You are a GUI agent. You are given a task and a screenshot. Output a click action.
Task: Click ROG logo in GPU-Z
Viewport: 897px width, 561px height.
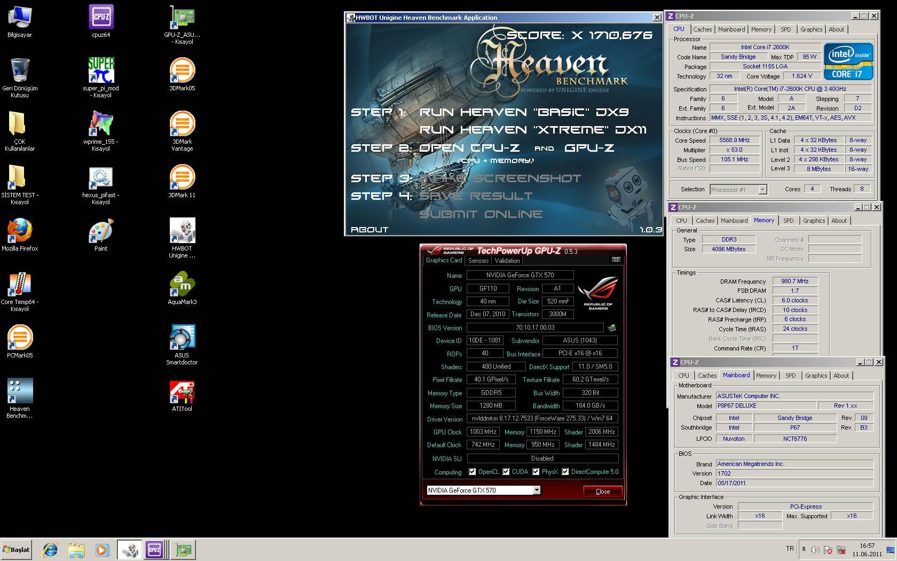tap(598, 293)
